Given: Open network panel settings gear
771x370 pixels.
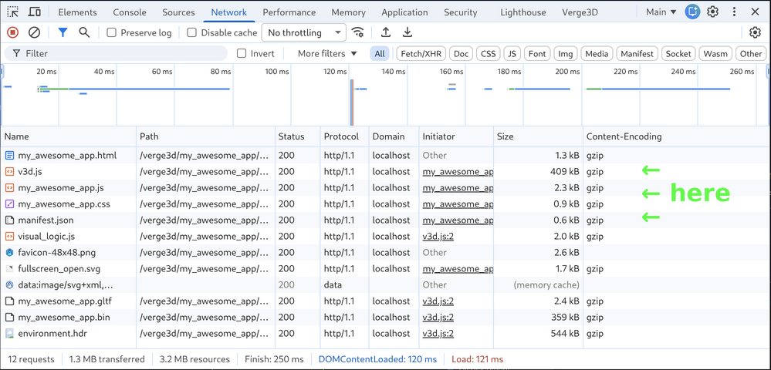Looking at the screenshot, I should (x=755, y=32).
